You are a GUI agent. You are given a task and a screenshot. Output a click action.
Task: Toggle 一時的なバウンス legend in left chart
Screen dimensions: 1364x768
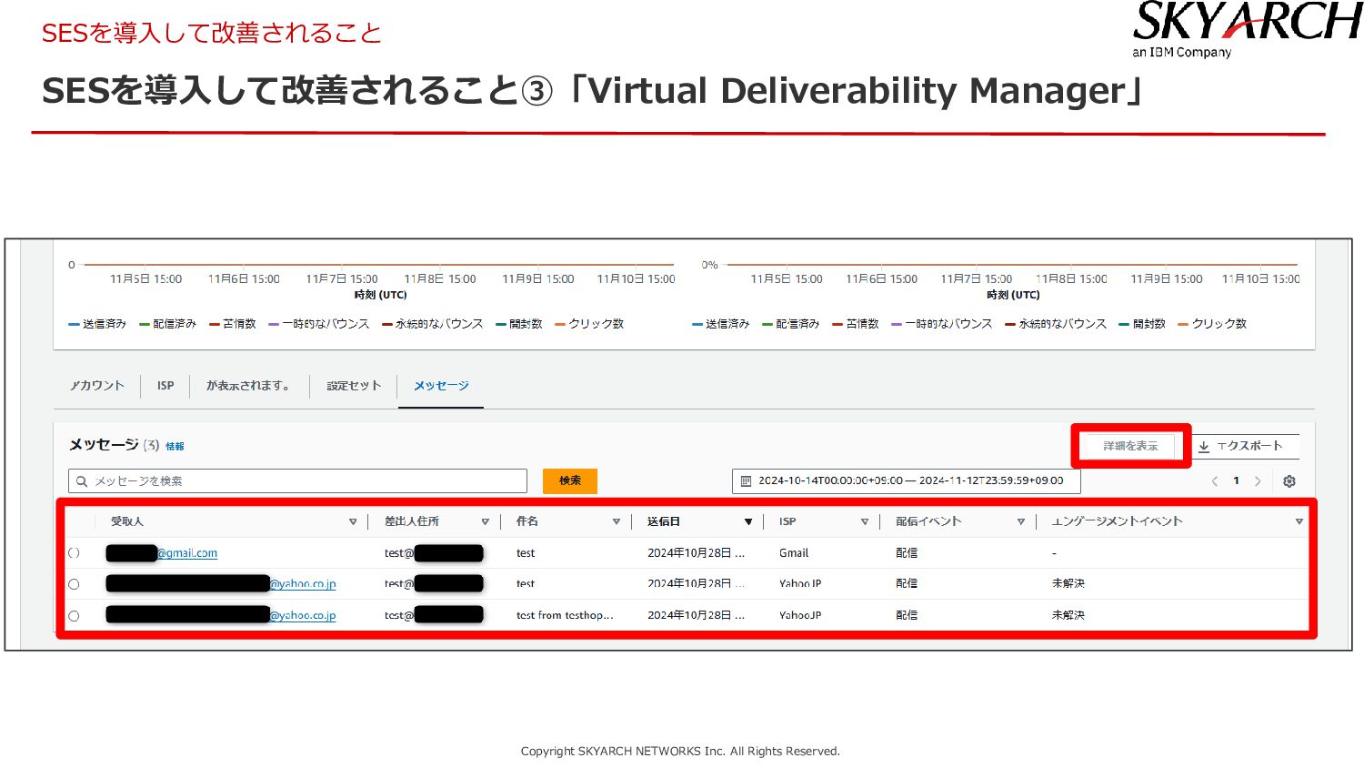coord(319,324)
